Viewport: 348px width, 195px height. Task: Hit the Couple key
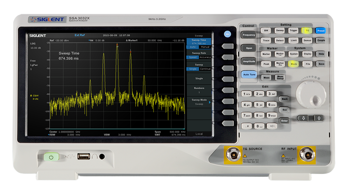tap(321, 41)
